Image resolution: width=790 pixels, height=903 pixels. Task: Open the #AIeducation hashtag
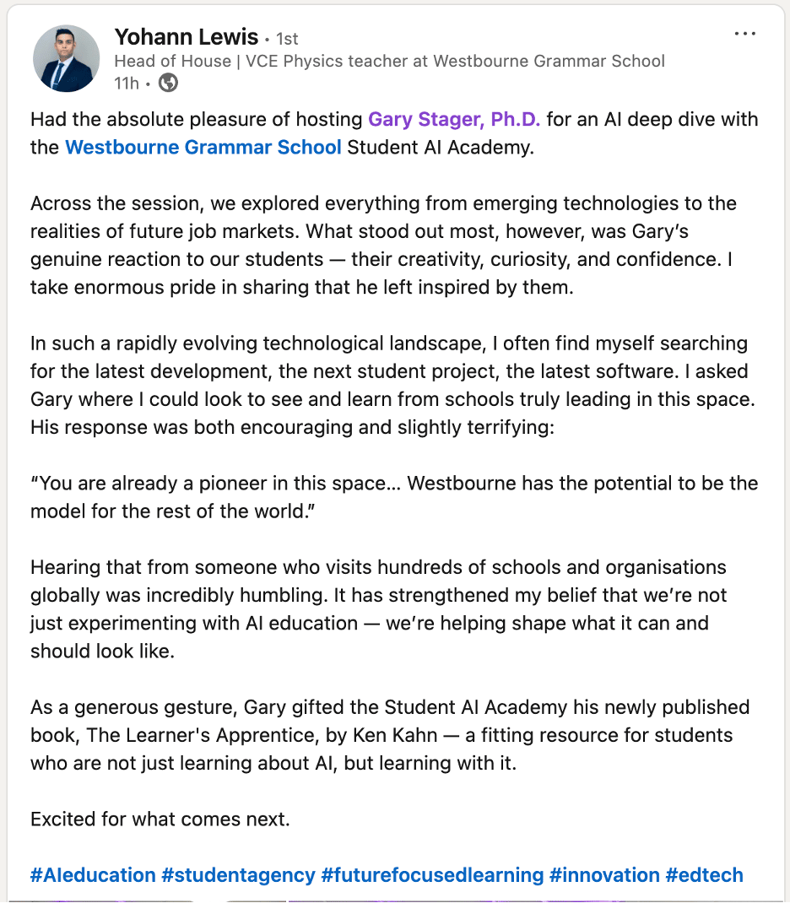(93, 874)
